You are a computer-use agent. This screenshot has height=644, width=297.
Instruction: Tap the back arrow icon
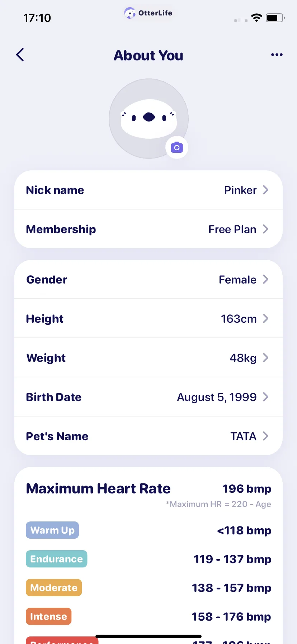point(20,55)
